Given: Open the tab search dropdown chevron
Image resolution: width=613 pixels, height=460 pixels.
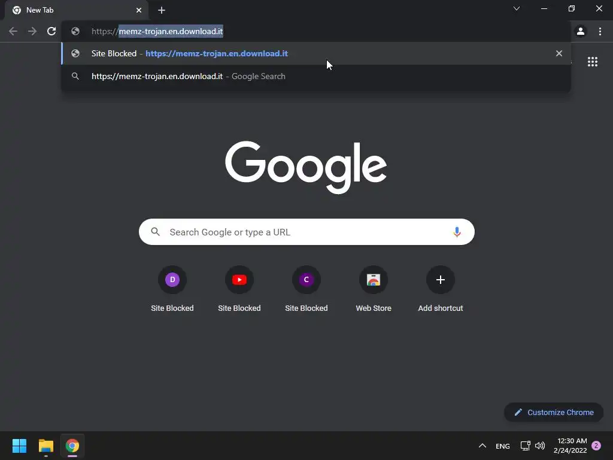Looking at the screenshot, I should click(517, 8).
